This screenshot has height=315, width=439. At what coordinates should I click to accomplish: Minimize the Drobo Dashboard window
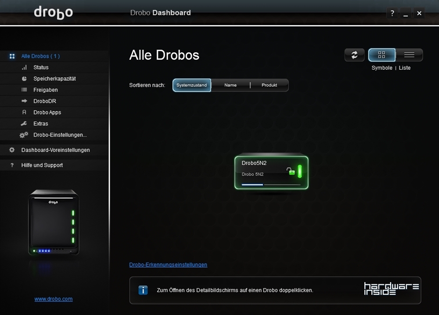[x=406, y=13]
